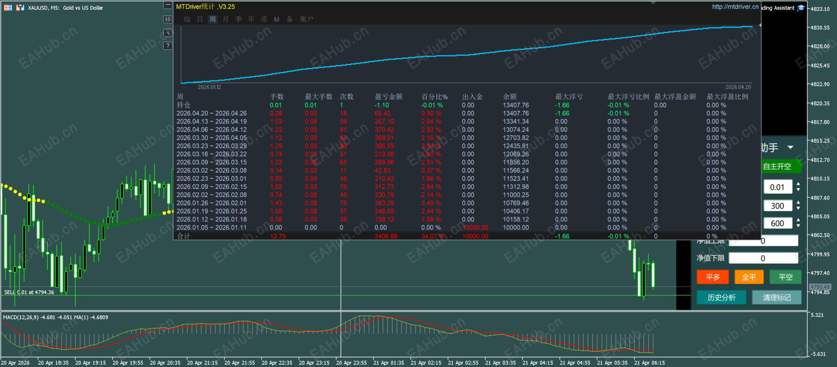
Task: Click the 0.01 value input field
Action: [778, 187]
